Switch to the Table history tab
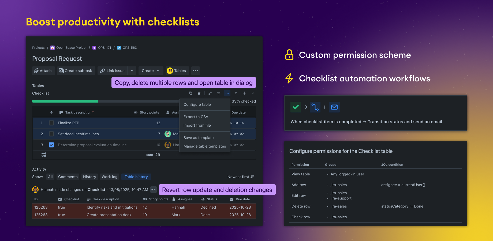Screen dimensions: 493x241 tap(136, 177)
